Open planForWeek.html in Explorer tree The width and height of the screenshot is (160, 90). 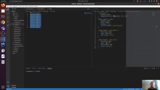click(x=18, y=46)
